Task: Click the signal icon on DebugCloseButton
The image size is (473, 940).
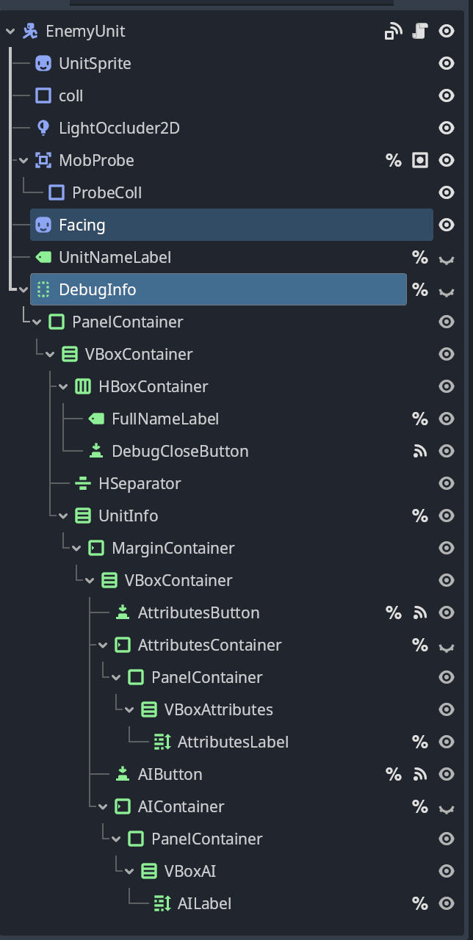Action: (419, 451)
